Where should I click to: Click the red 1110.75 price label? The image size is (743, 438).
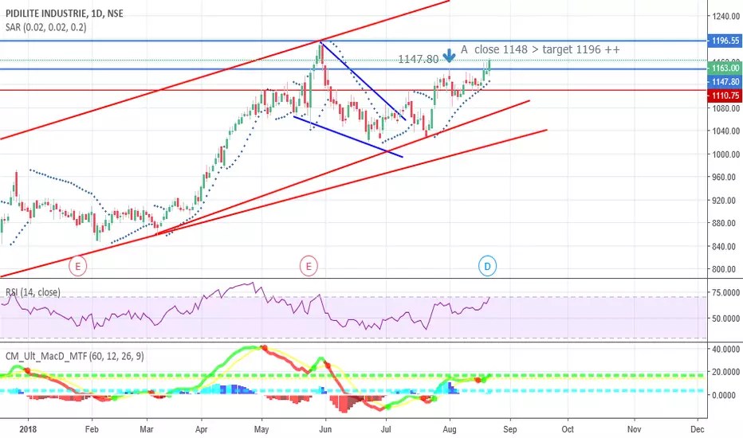click(725, 96)
